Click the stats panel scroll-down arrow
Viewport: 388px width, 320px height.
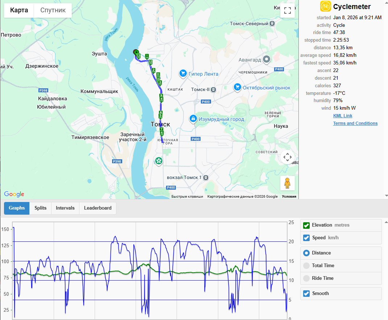386,196
